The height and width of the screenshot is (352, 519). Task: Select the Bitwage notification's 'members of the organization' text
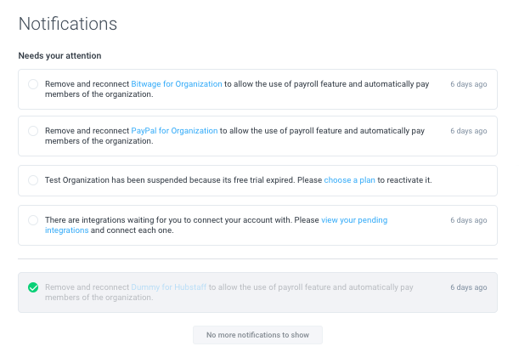[x=99, y=94]
